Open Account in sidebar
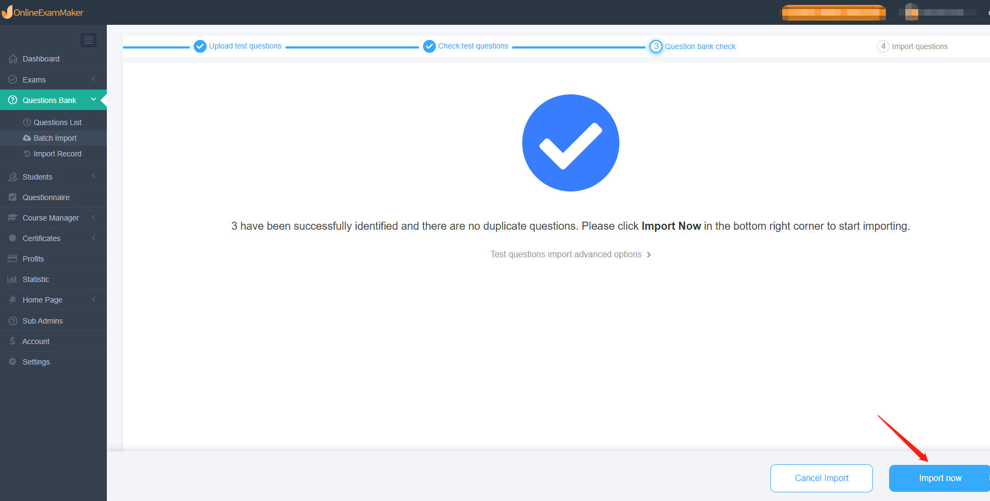Viewport: 990px width, 501px height. click(x=53, y=341)
